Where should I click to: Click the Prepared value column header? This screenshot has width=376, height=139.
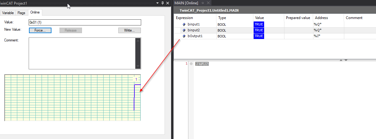[298, 18]
